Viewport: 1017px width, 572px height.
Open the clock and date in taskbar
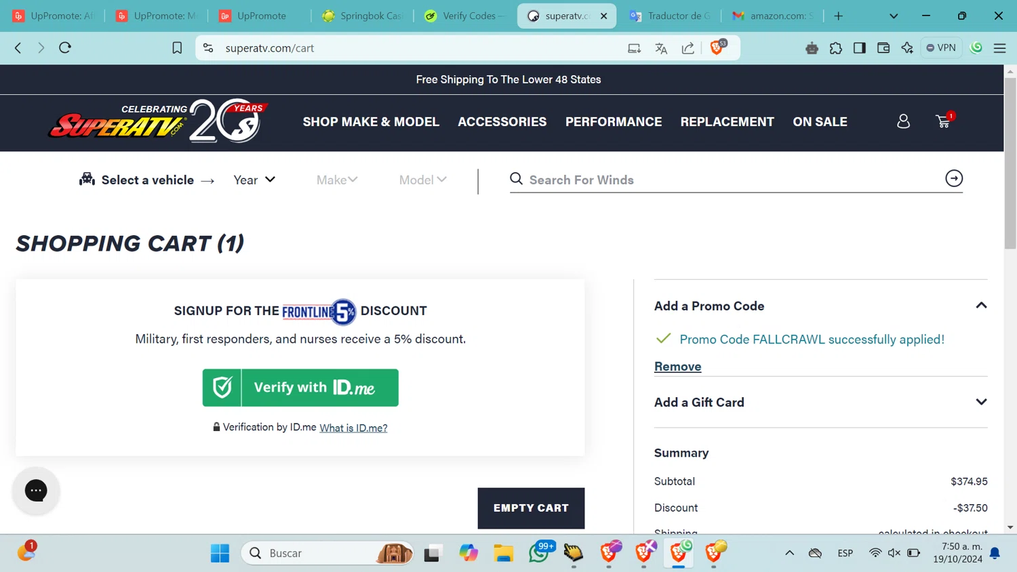[x=957, y=552]
